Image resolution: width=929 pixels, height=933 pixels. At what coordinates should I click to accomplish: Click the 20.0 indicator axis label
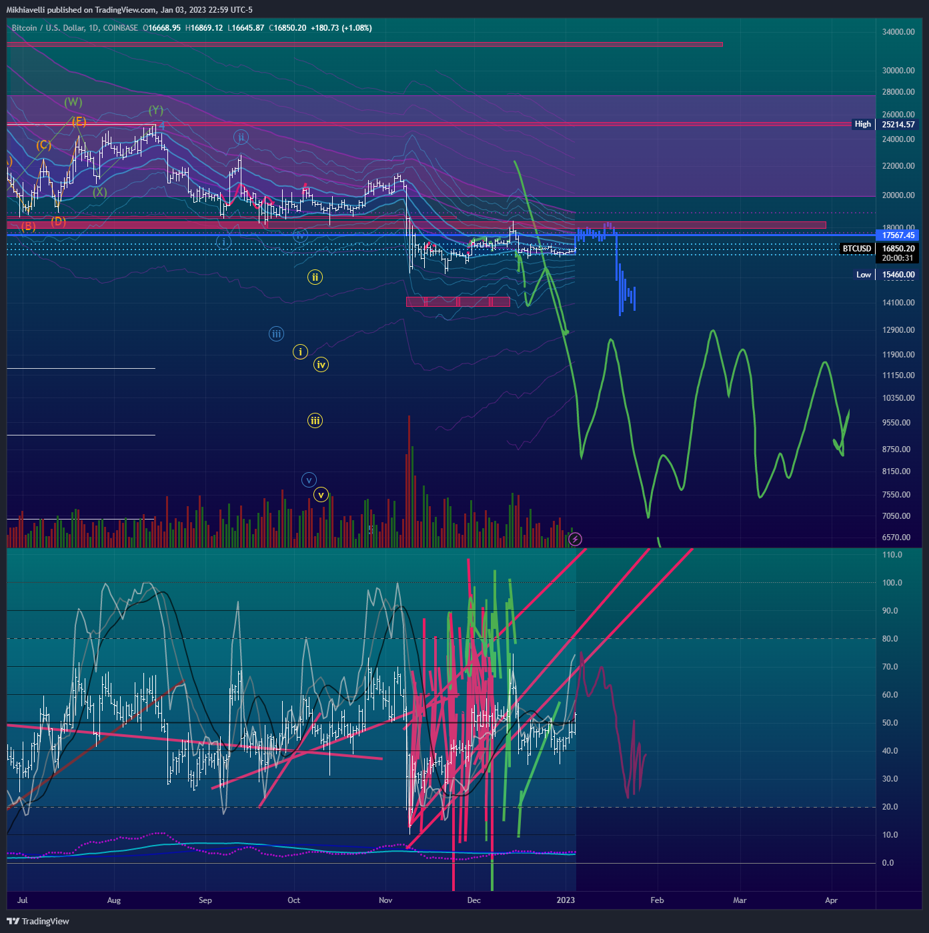[890, 807]
